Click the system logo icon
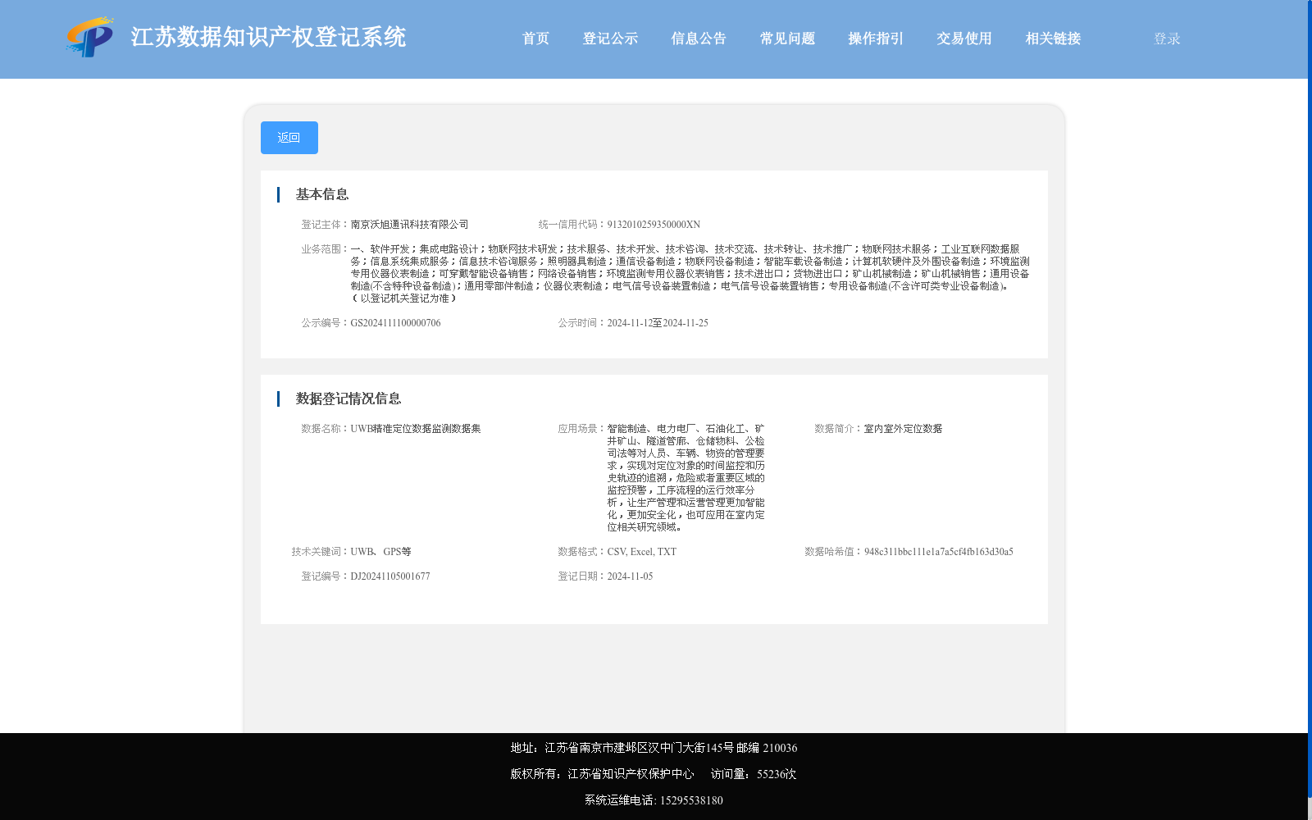This screenshot has height=820, width=1312. pos(90,37)
